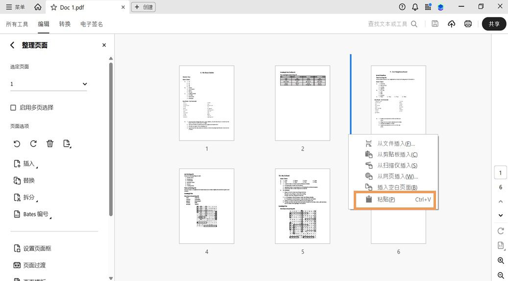
Task: Choose 从剪贴板插入 in context menu
Action: coord(393,154)
